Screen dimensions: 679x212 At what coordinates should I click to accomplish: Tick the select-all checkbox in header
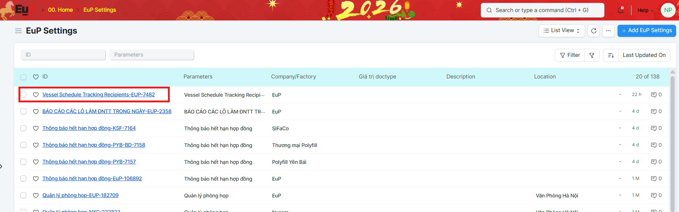(x=23, y=77)
